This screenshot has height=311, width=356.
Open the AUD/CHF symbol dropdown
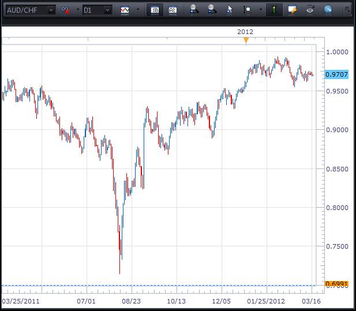(x=31, y=10)
